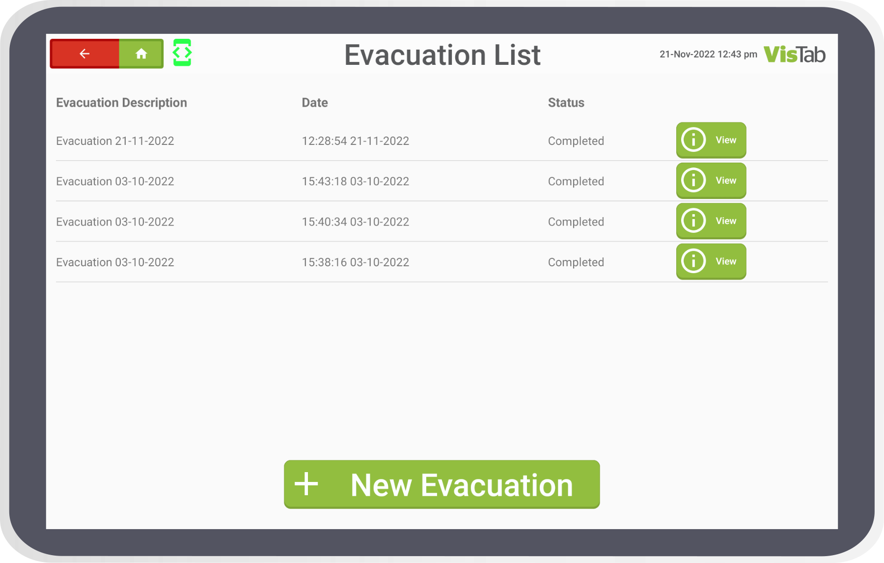Select the green home icon
The height and width of the screenshot is (563, 884).
pos(141,54)
